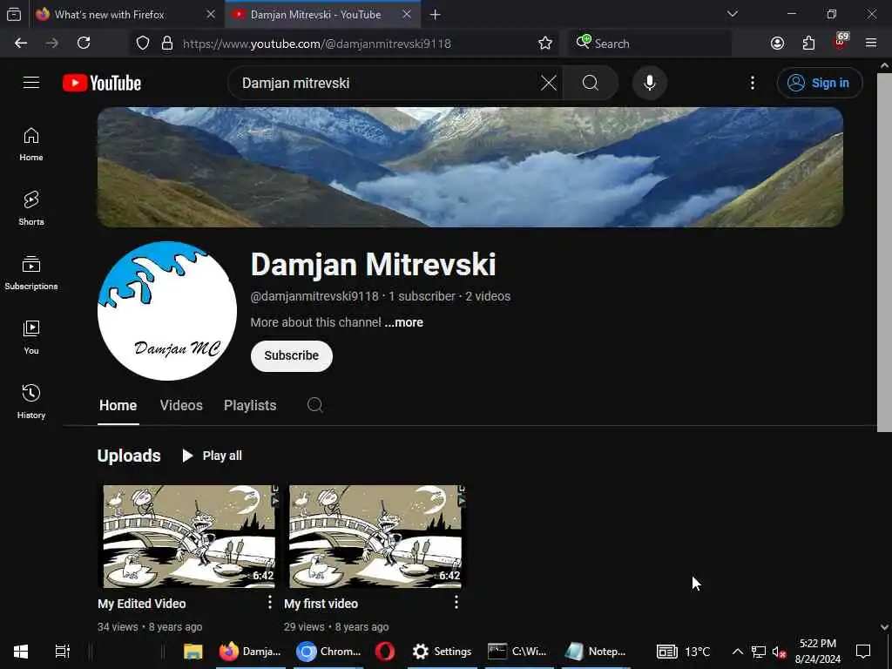
Task: Open Firefox View tabs icon
Action: pyautogui.click(x=14, y=14)
